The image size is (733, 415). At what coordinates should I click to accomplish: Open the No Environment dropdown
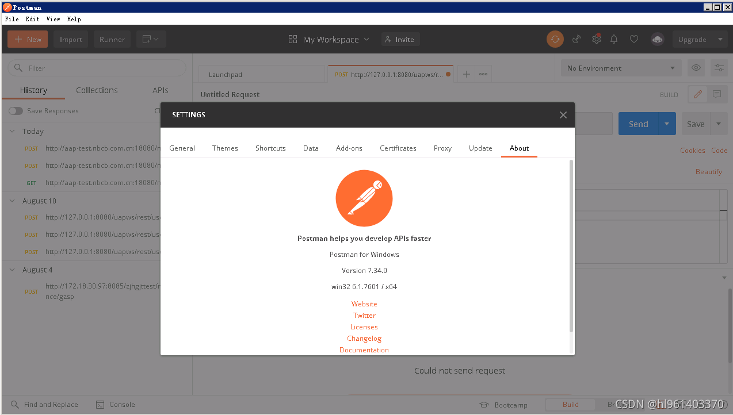pos(621,68)
